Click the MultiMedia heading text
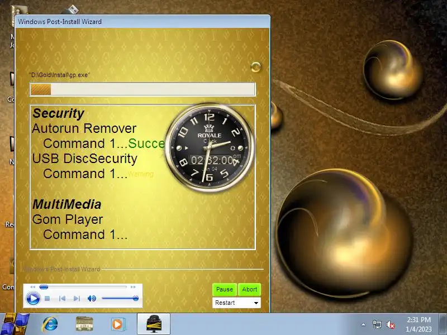 tap(66, 204)
